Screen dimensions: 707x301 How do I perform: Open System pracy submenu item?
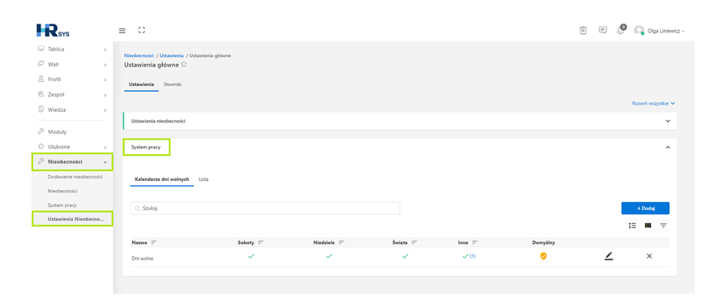pyautogui.click(x=62, y=205)
